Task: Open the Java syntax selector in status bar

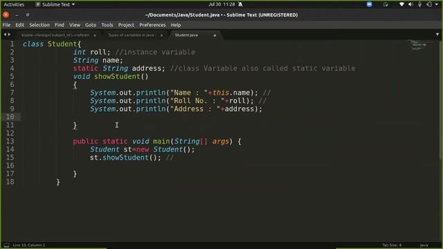Action: (x=424, y=245)
